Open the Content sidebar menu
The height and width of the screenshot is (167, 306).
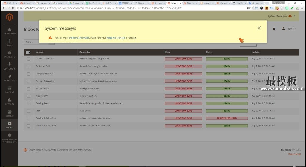(9, 90)
